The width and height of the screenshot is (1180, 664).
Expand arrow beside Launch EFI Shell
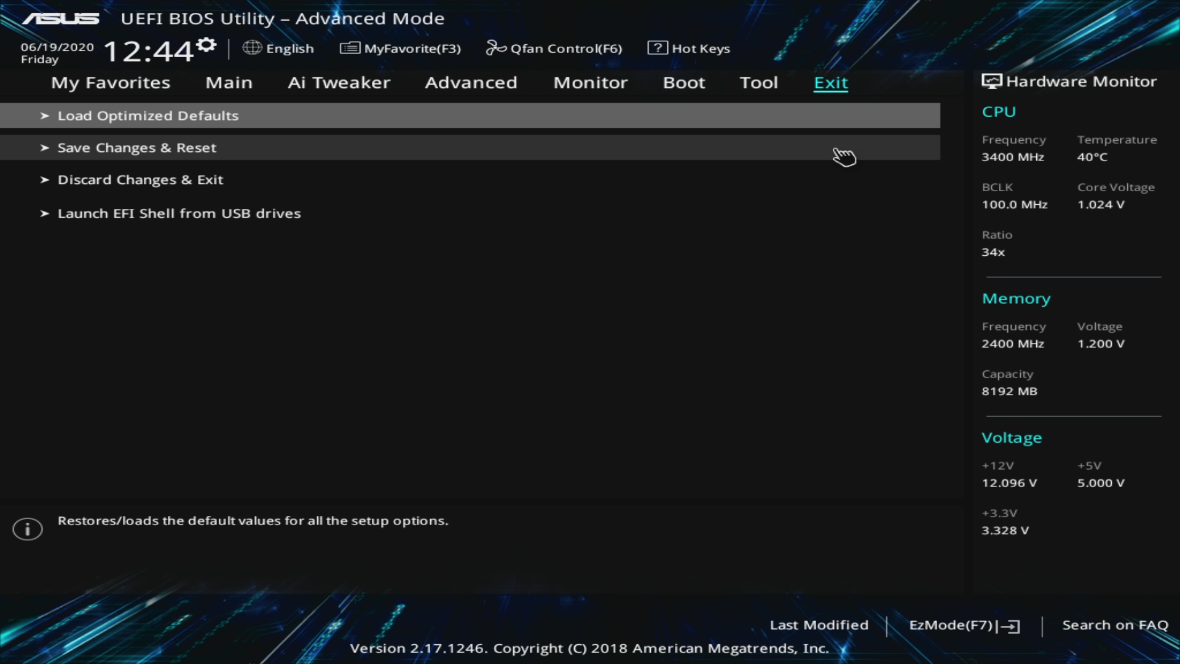(x=44, y=213)
